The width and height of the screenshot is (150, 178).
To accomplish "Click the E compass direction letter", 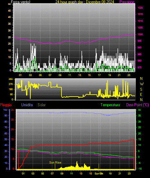I will pyautogui.click(x=141, y=94).
